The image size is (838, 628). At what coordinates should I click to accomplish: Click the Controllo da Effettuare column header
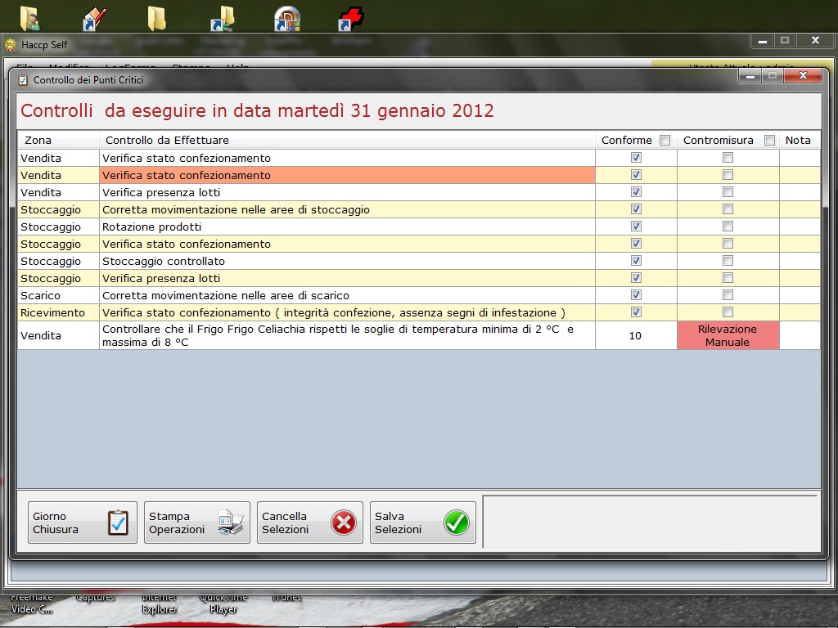click(167, 140)
